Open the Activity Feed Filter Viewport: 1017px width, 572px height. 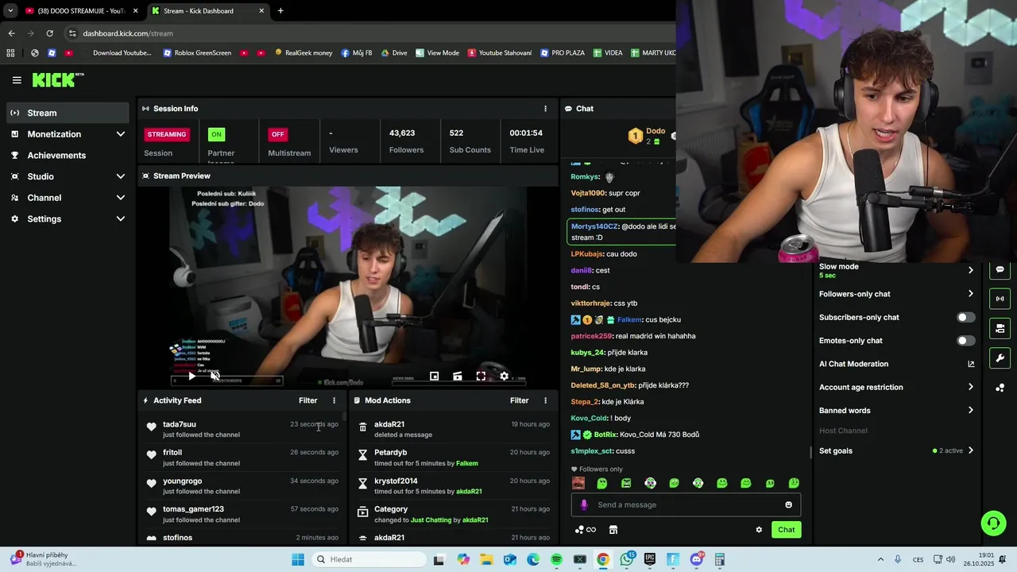click(308, 400)
